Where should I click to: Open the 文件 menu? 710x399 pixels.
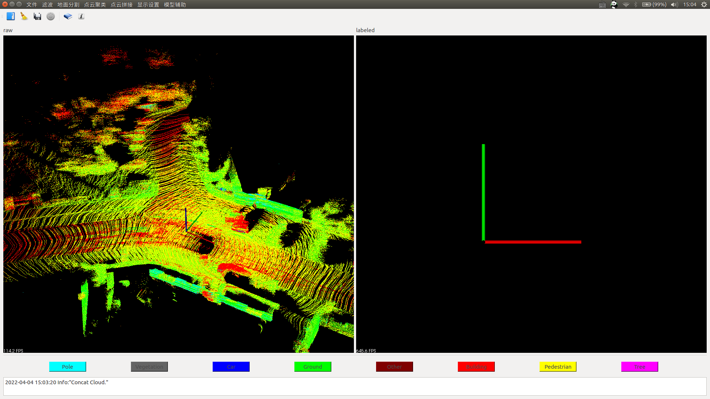tap(31, 4)
